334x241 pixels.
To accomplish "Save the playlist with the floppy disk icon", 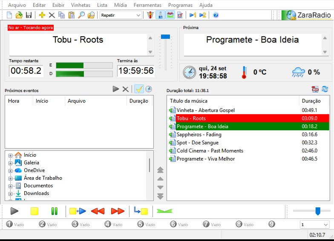I will tap(29, 15).
